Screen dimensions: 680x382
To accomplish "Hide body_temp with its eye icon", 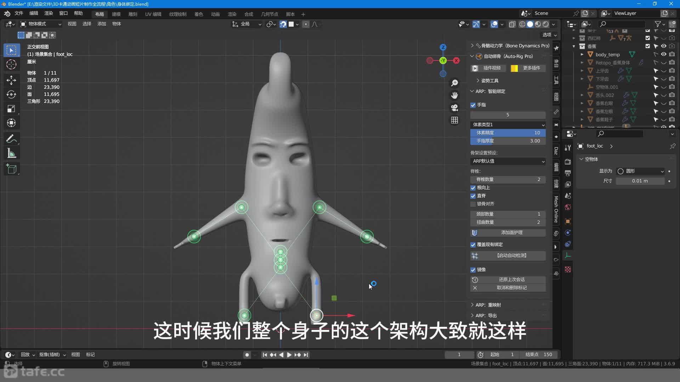I will pos(664,54).
